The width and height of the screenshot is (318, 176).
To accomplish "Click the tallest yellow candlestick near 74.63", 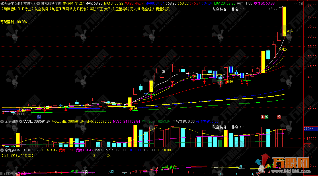I will [284, 21].
